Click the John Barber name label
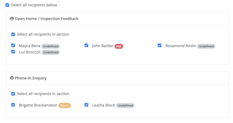Viewport: 233px width, 123px height. (103, 46)
